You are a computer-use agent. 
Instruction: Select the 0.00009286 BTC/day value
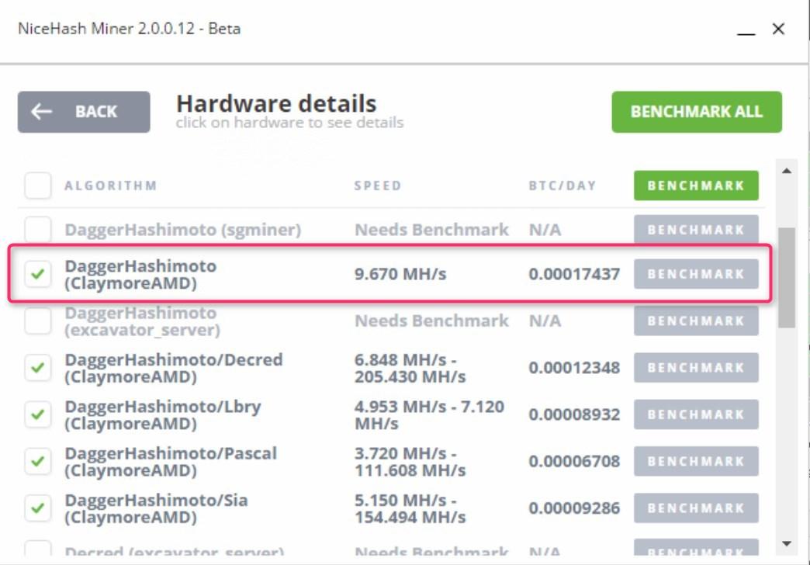tap(574, 508)
